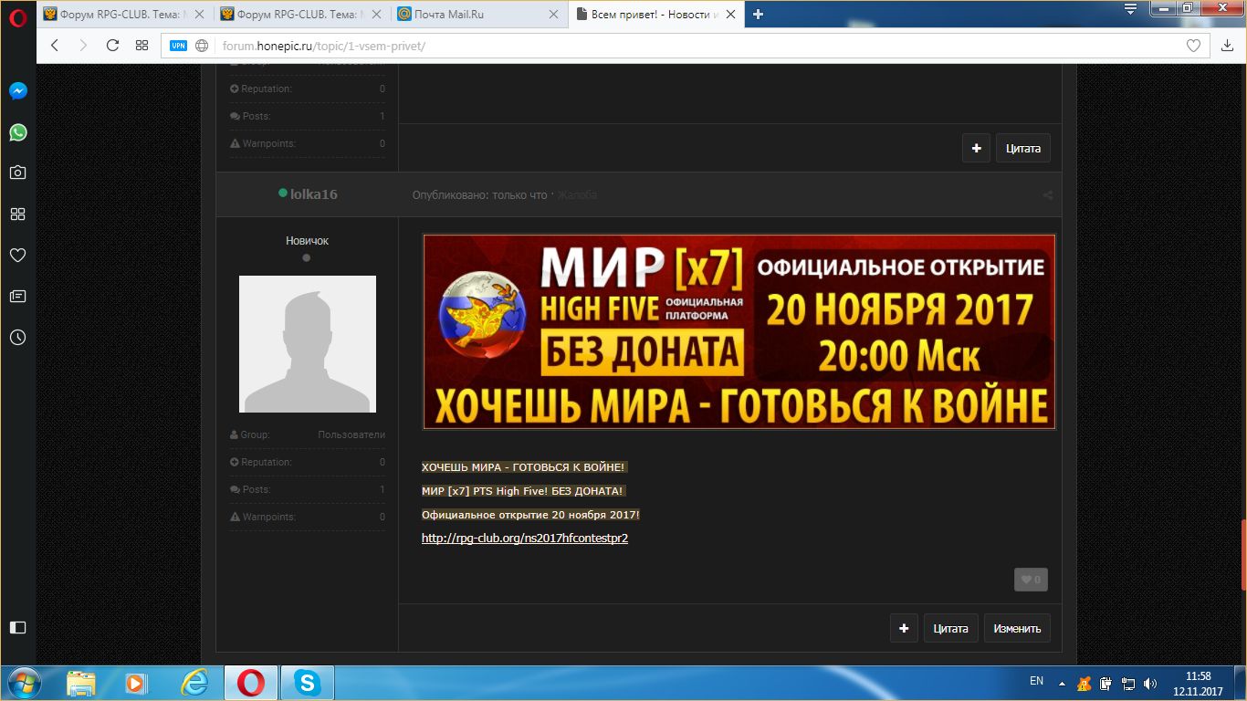Screen dimensions: 1247x701
Task: Toggle the VPN badge in address bar
Action: [x=178, y=46]
